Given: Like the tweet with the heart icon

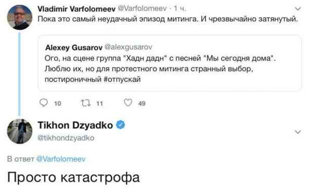Looking at the screenshot, I should coord(128,103).
